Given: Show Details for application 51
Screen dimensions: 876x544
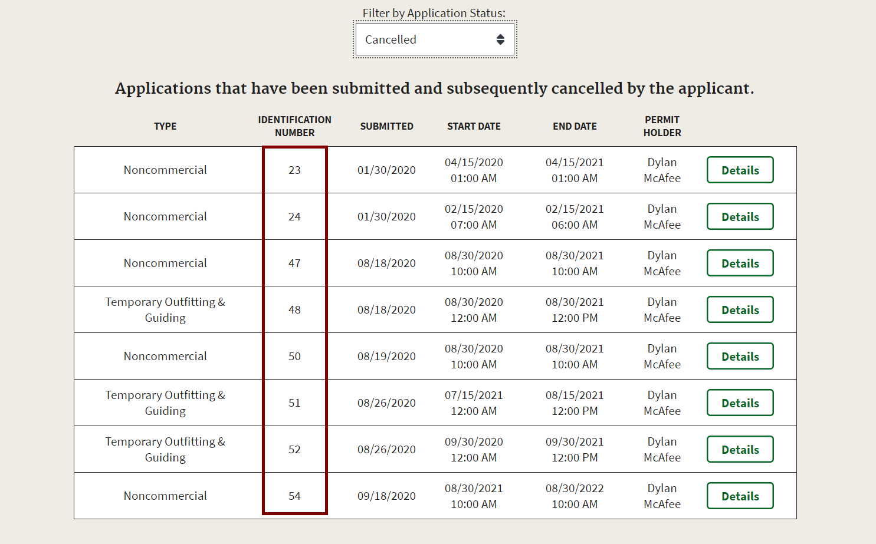Looking at the screenshot, I should [x=740, y=403].
